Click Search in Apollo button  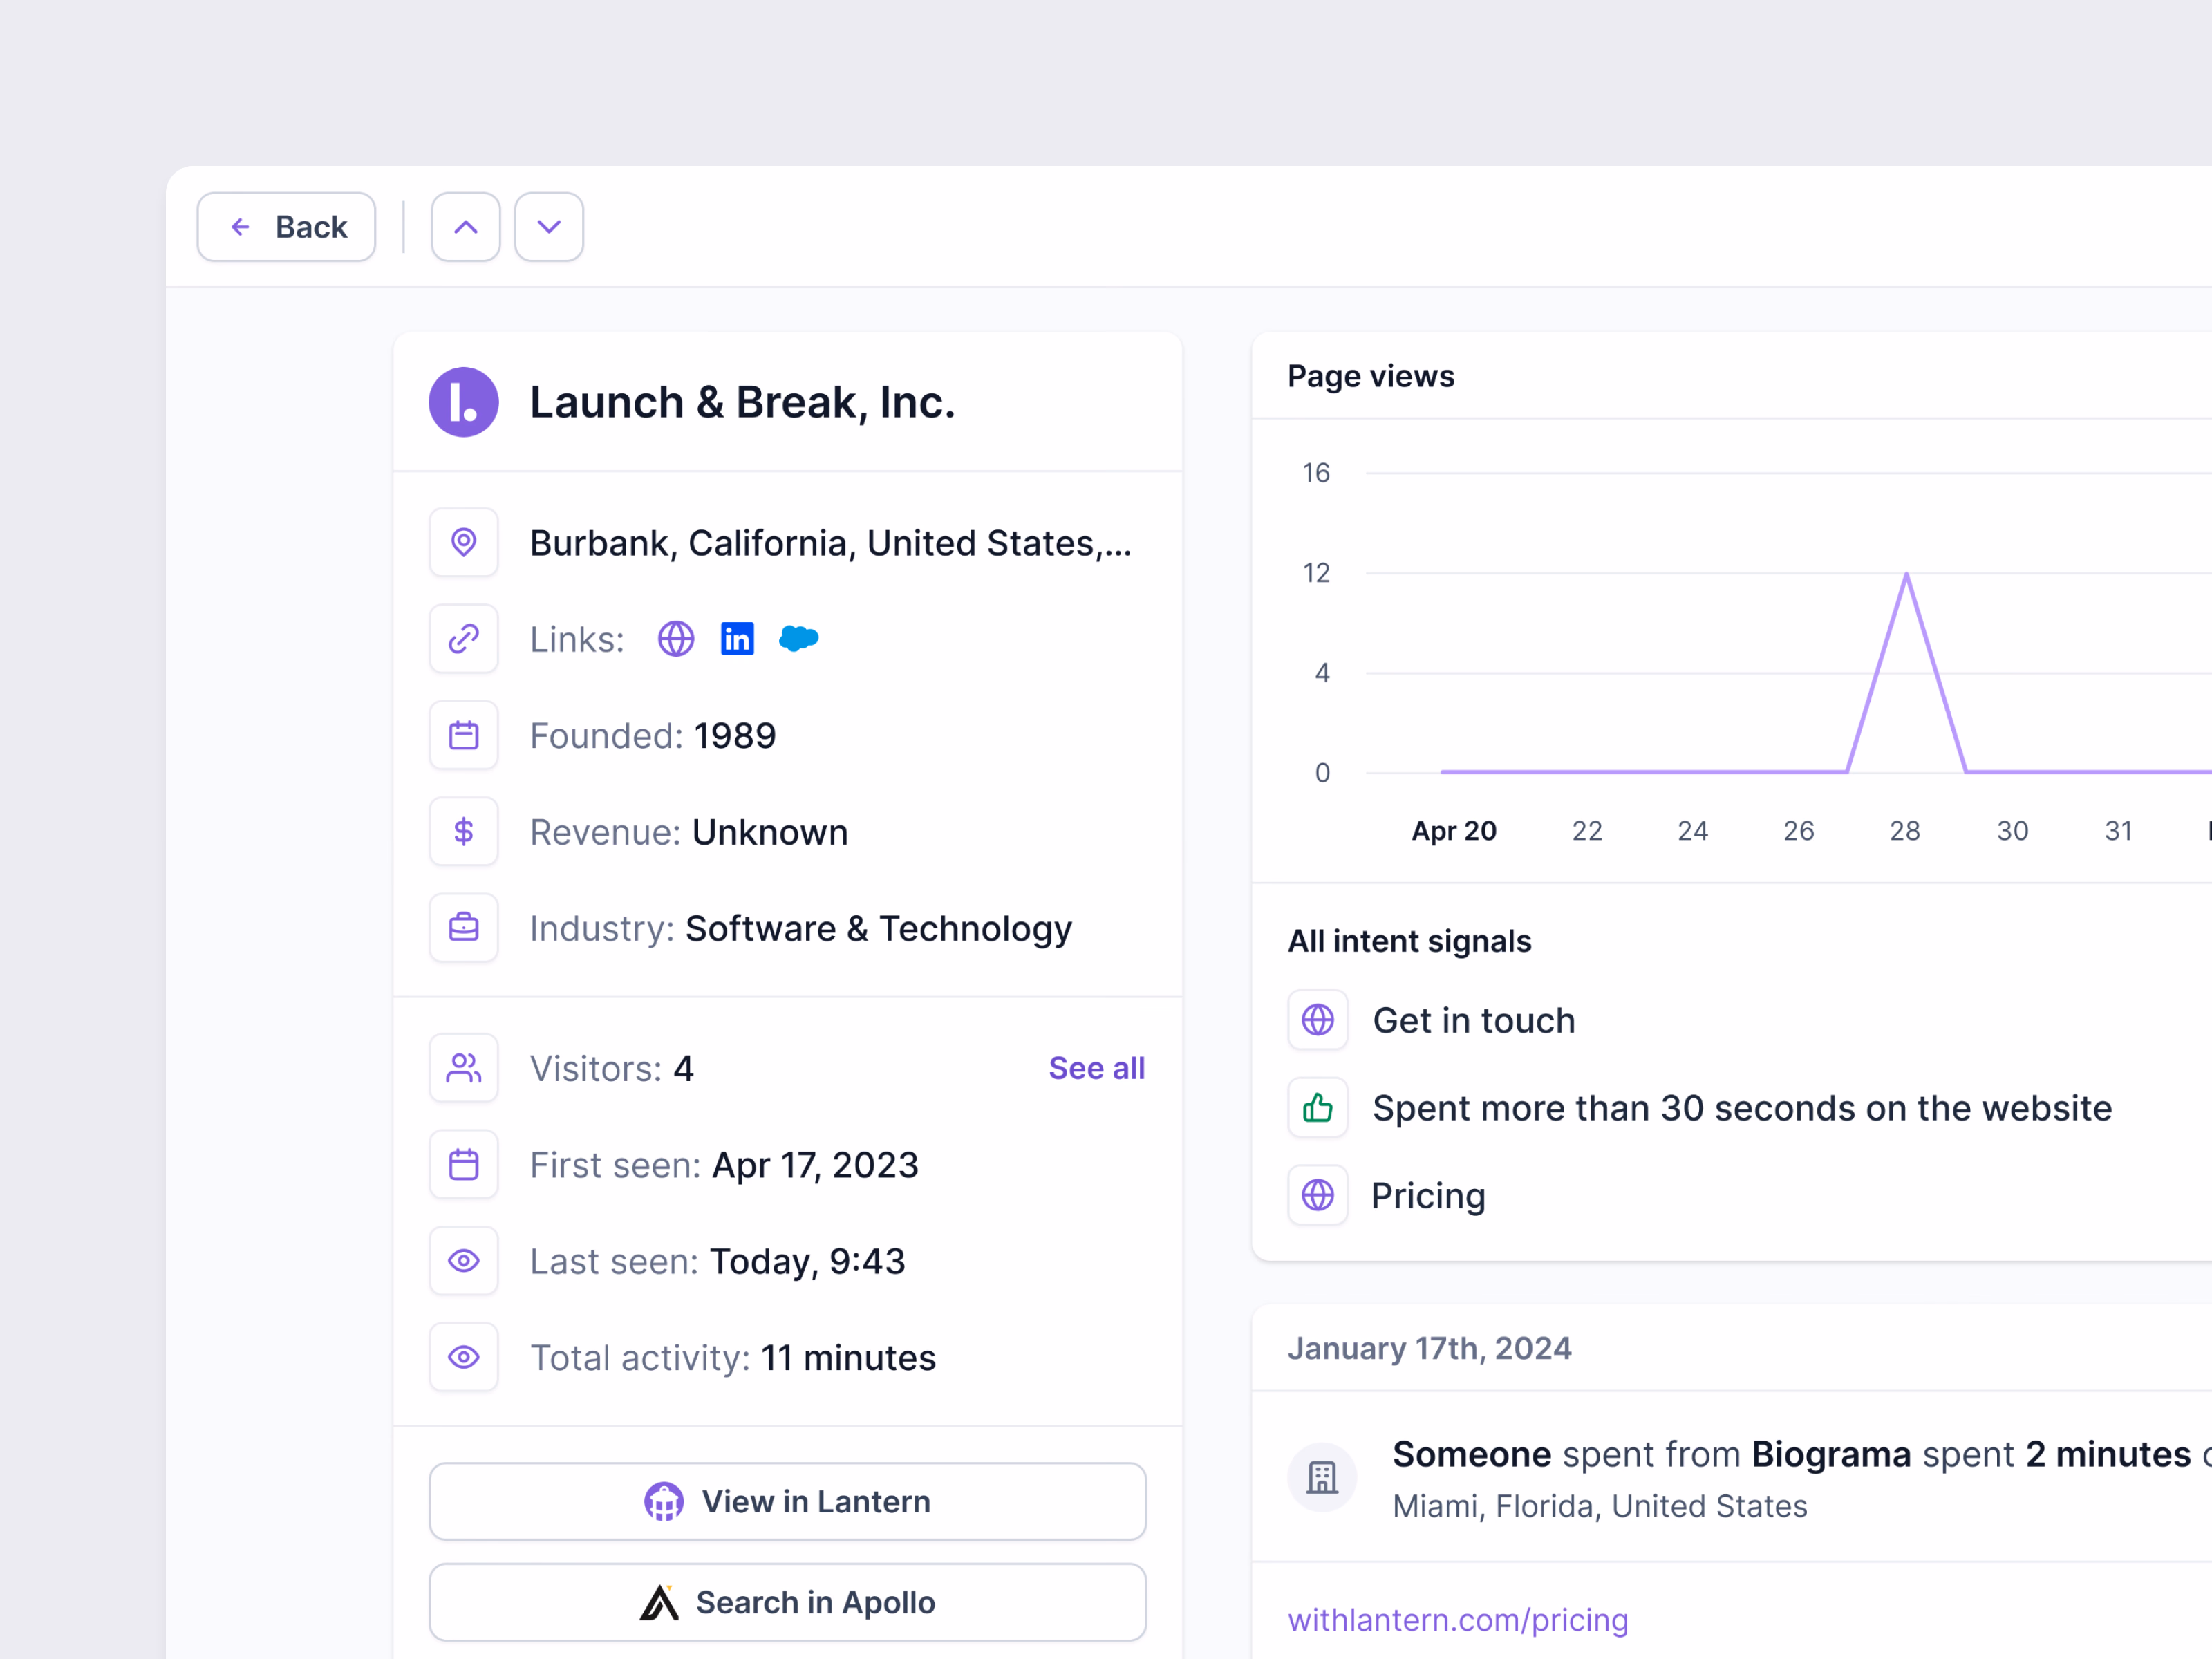point(788,1602)
